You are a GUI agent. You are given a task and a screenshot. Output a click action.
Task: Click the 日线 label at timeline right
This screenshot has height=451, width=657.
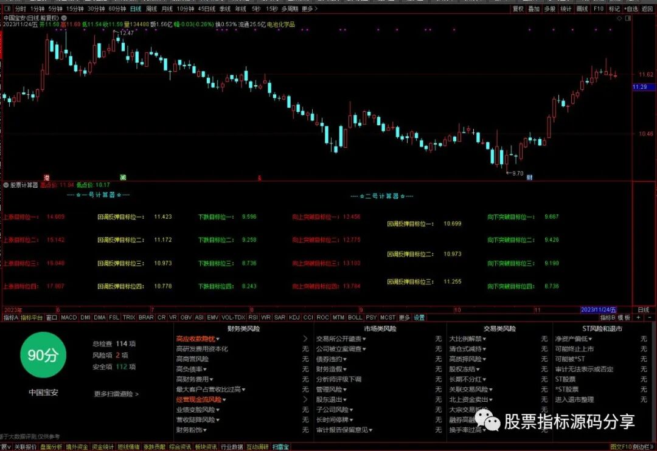point(643,310)
